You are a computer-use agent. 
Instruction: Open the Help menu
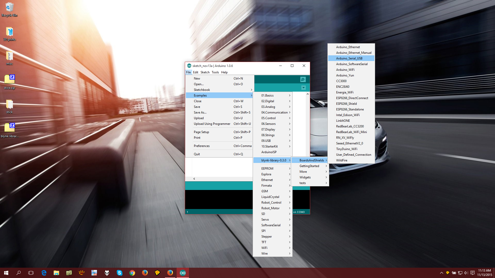coord(224,72)
